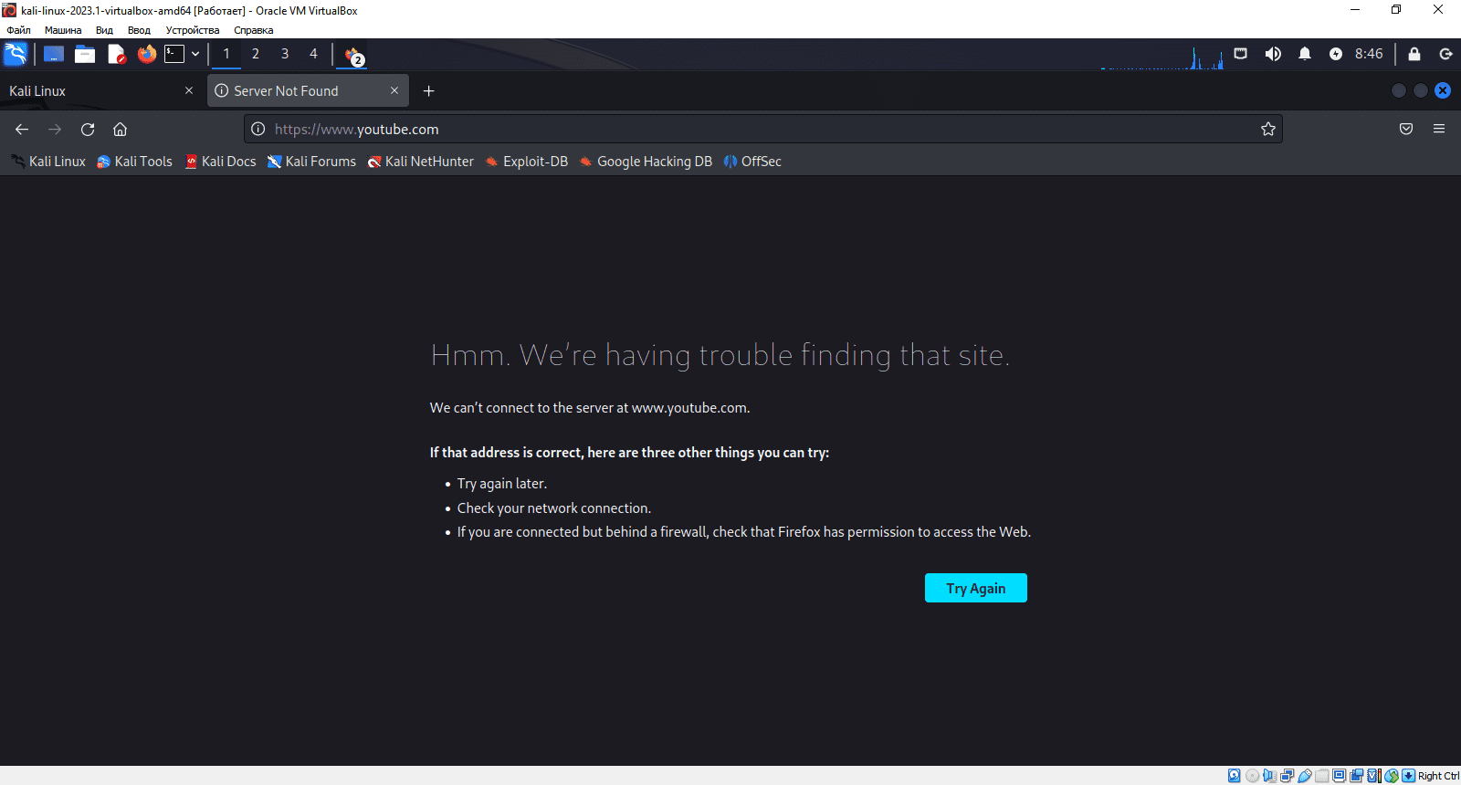The image size is (1461, 785).
Task: Close the Kali Linux tab
Action: tap(189, 90)
